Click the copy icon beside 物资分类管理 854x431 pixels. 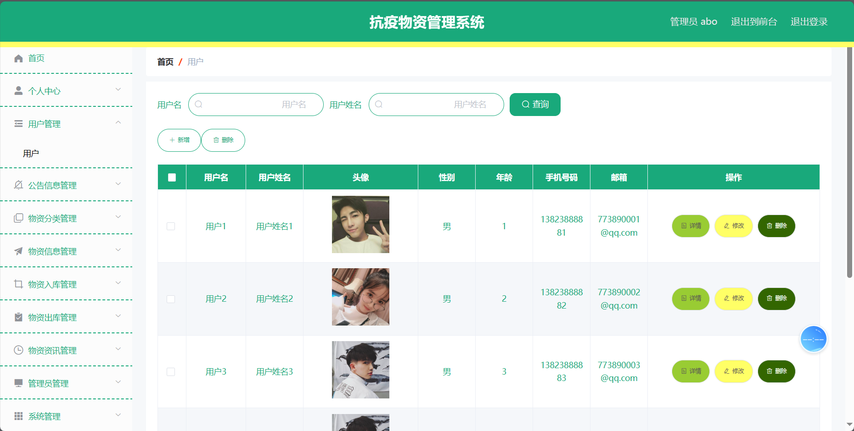point(18,218)
